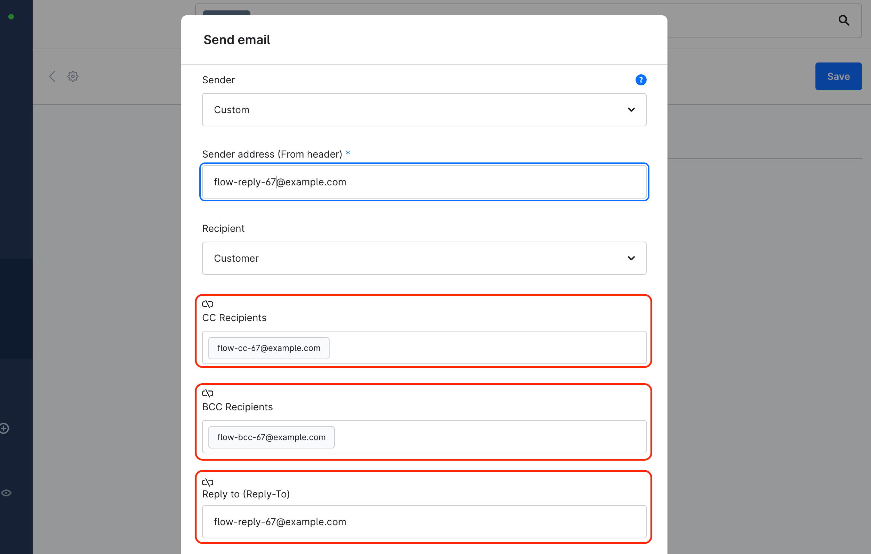Click the blue help question mark icon
This screenshot has height=554, width=871.
pos(641,80)
